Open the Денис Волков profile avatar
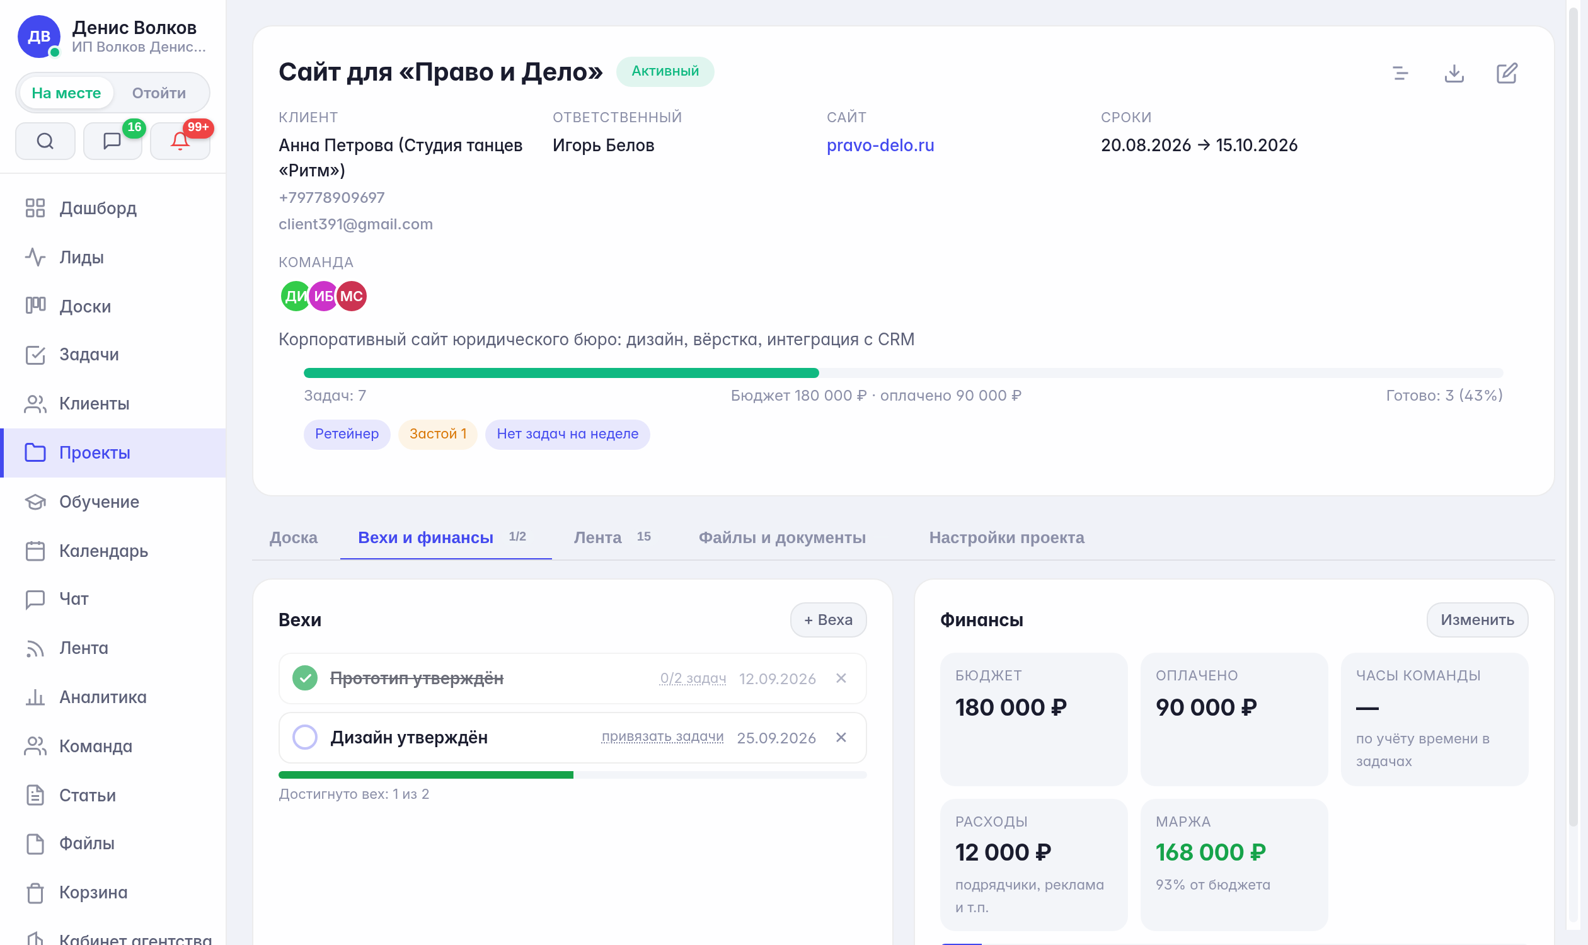This screenshot has height=945, width=1588. click(x=39, y=37)
